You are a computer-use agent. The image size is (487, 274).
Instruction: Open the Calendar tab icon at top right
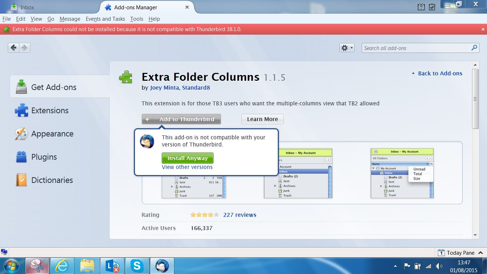click(421, 7)
